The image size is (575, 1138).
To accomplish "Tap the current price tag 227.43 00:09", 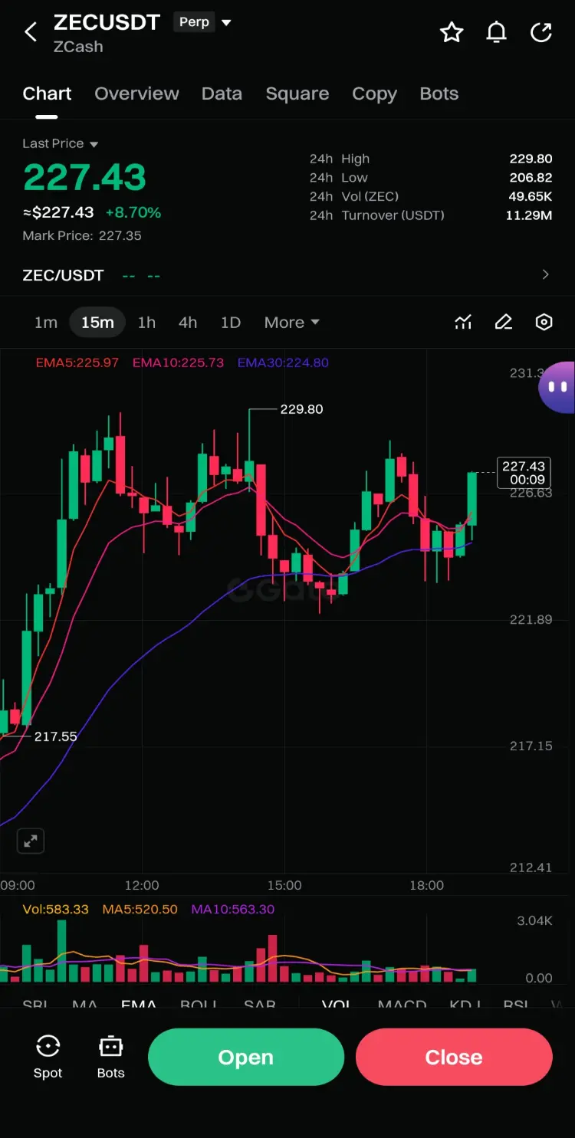I will tap(524, 473).
